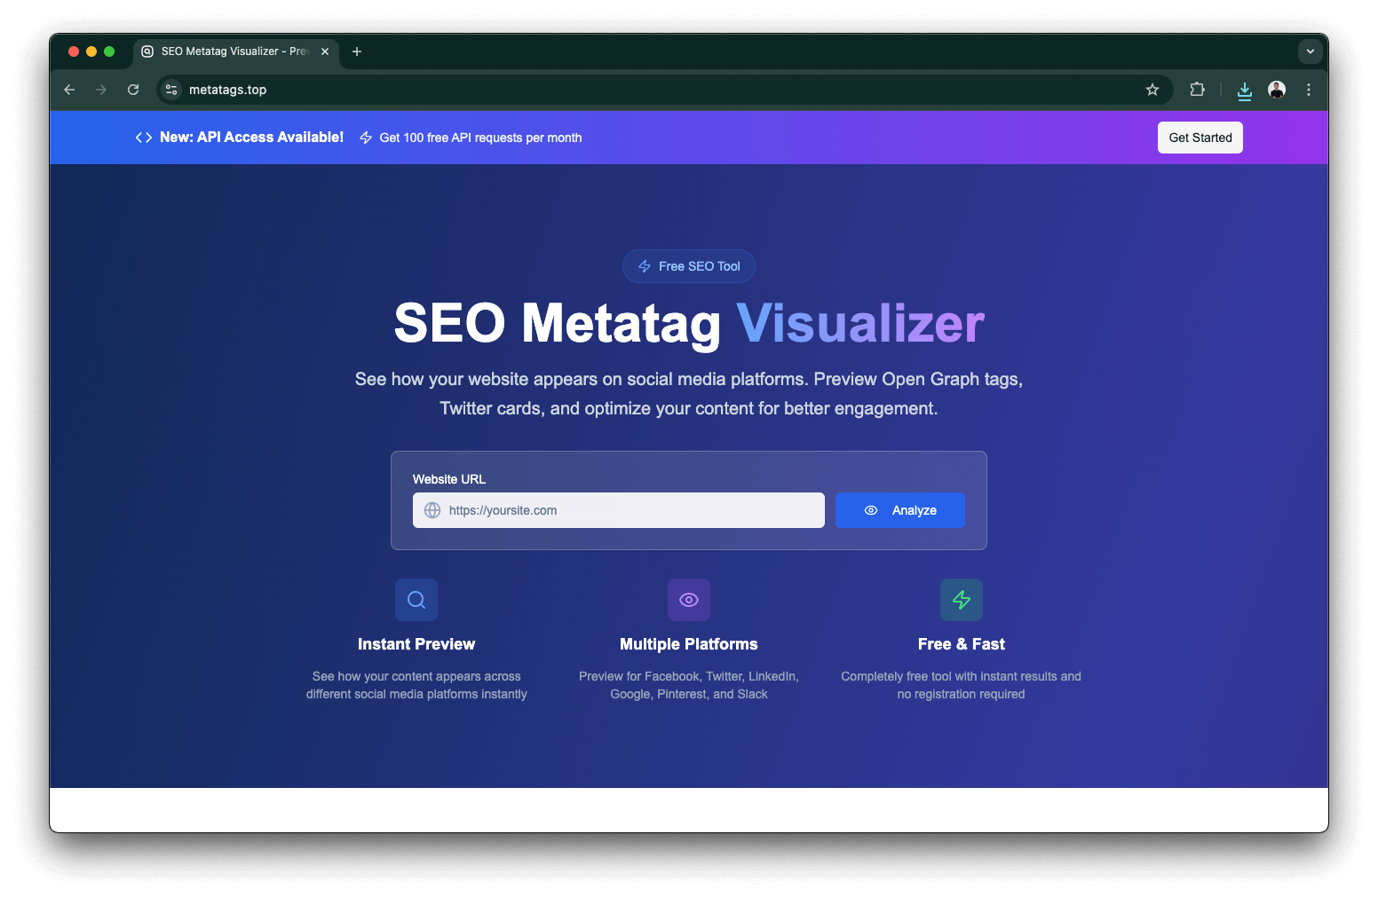Bookmark this page with the star icon
The image size is (1378, 898).
[1152, 90]
